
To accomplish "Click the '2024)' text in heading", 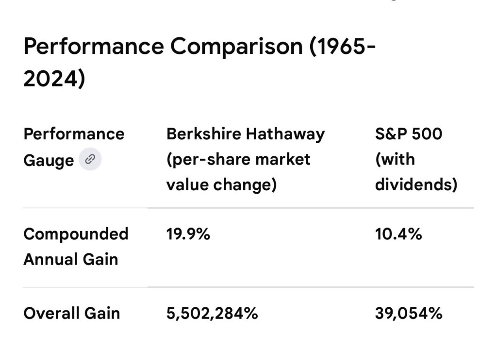I will [54, 79].
